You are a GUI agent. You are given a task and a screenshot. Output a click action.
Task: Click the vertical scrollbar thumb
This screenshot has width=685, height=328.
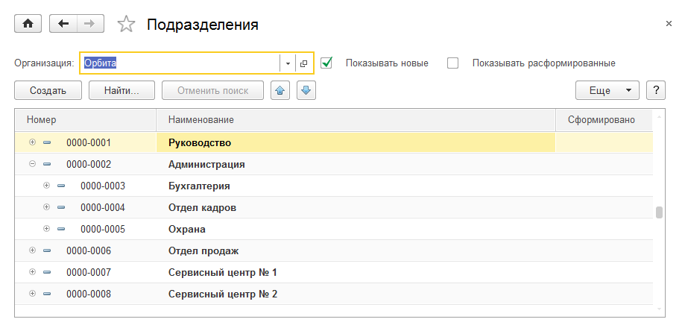tap(659, 212)
